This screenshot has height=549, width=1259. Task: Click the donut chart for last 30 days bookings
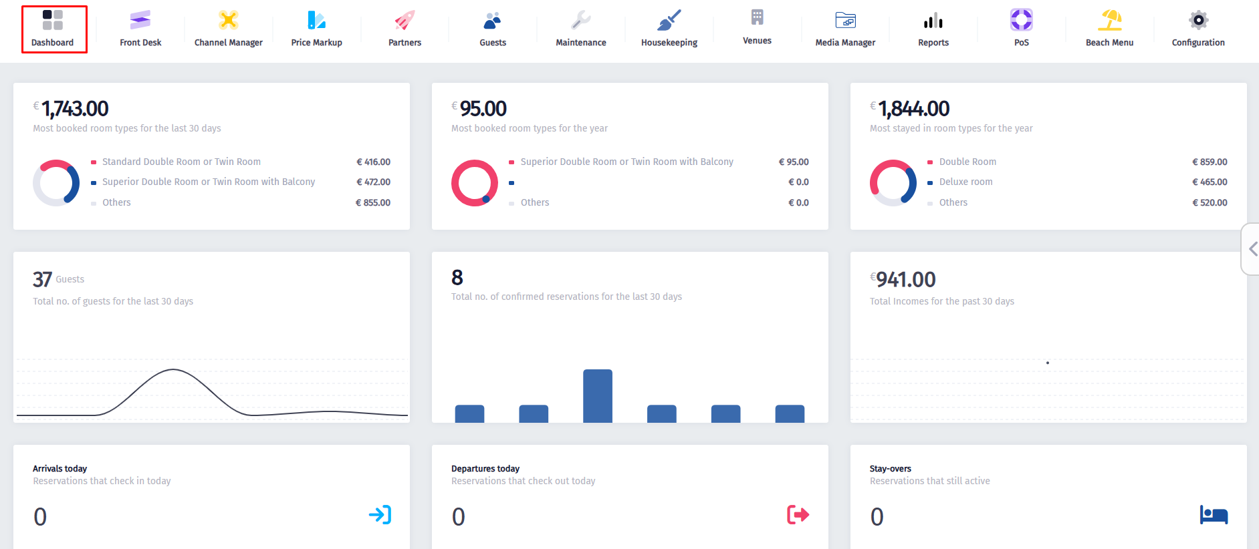click(x=56, y=183)
